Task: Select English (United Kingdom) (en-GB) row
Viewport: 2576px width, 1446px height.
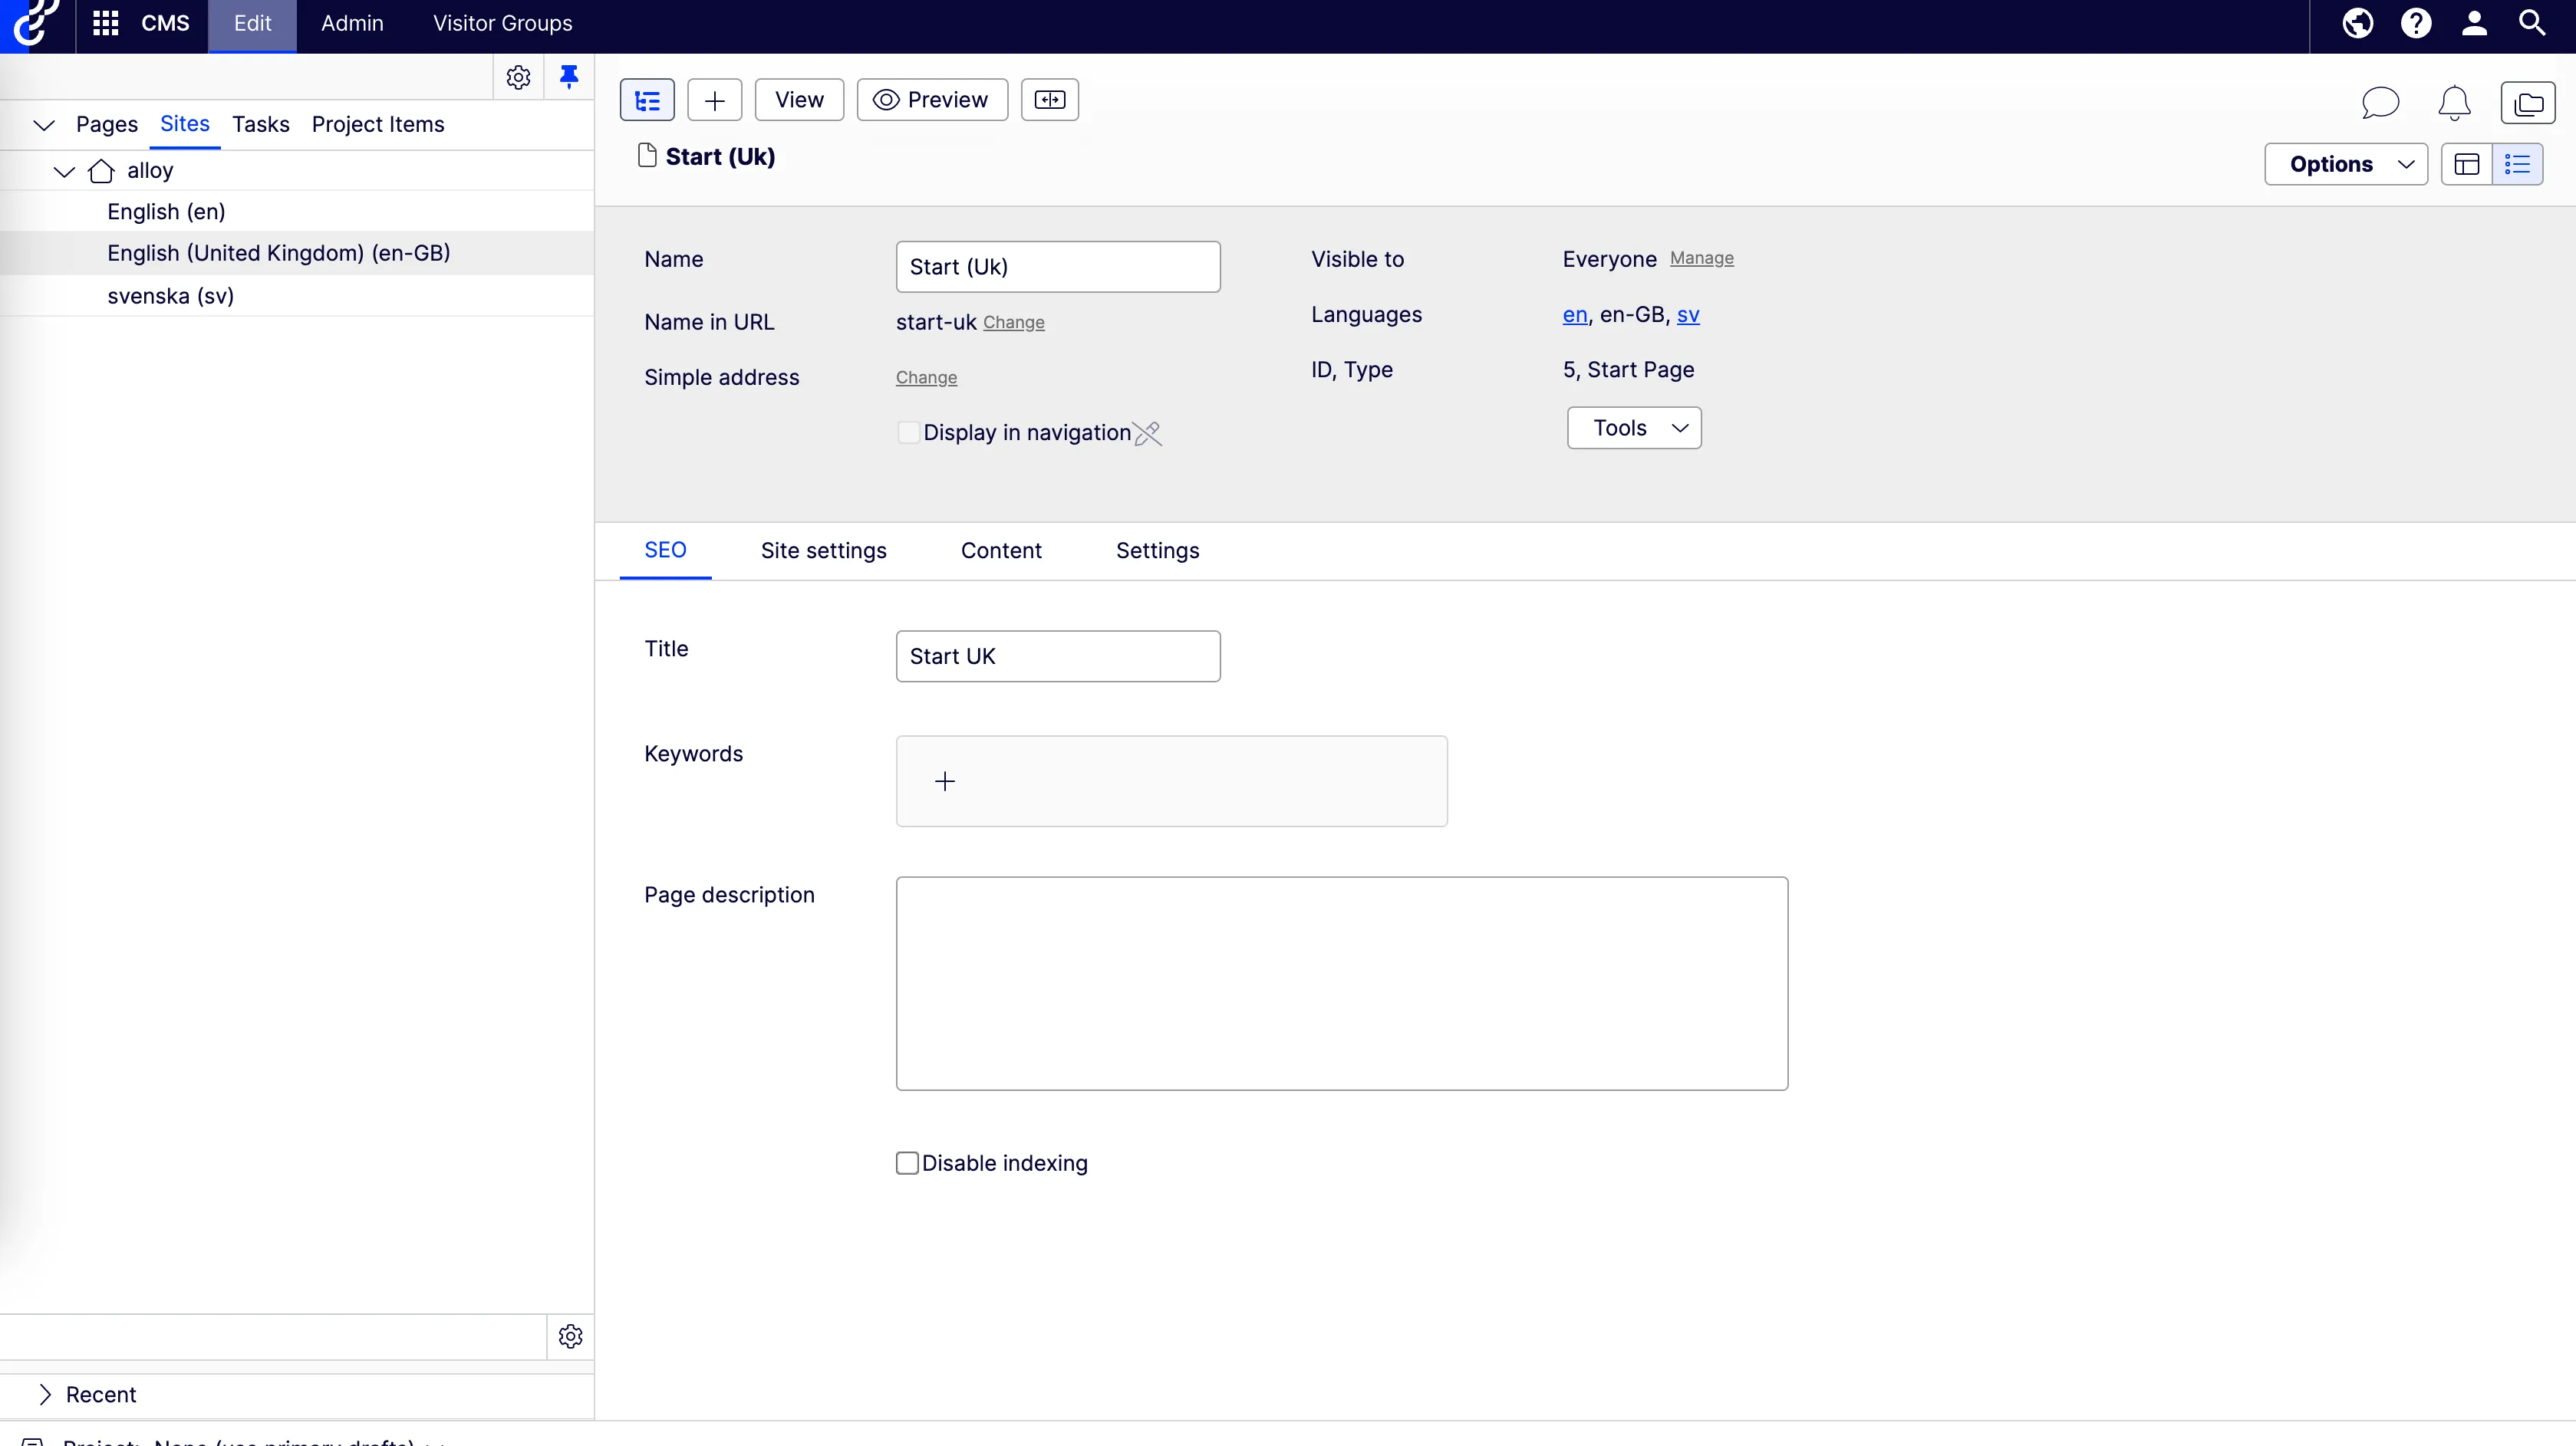Action: (297, 253)
